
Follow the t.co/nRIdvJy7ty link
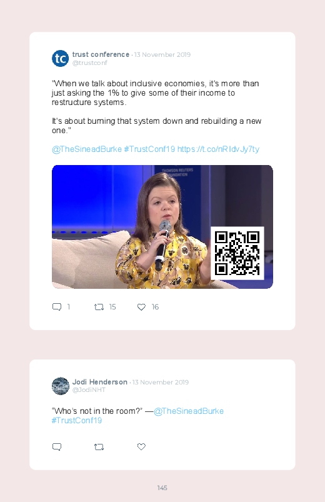coord(218,149)
